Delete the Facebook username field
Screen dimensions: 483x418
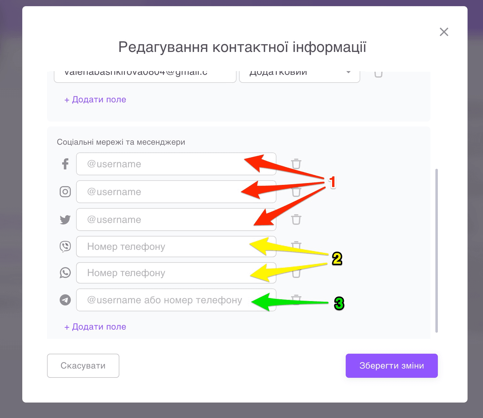[x=296, y=164]
